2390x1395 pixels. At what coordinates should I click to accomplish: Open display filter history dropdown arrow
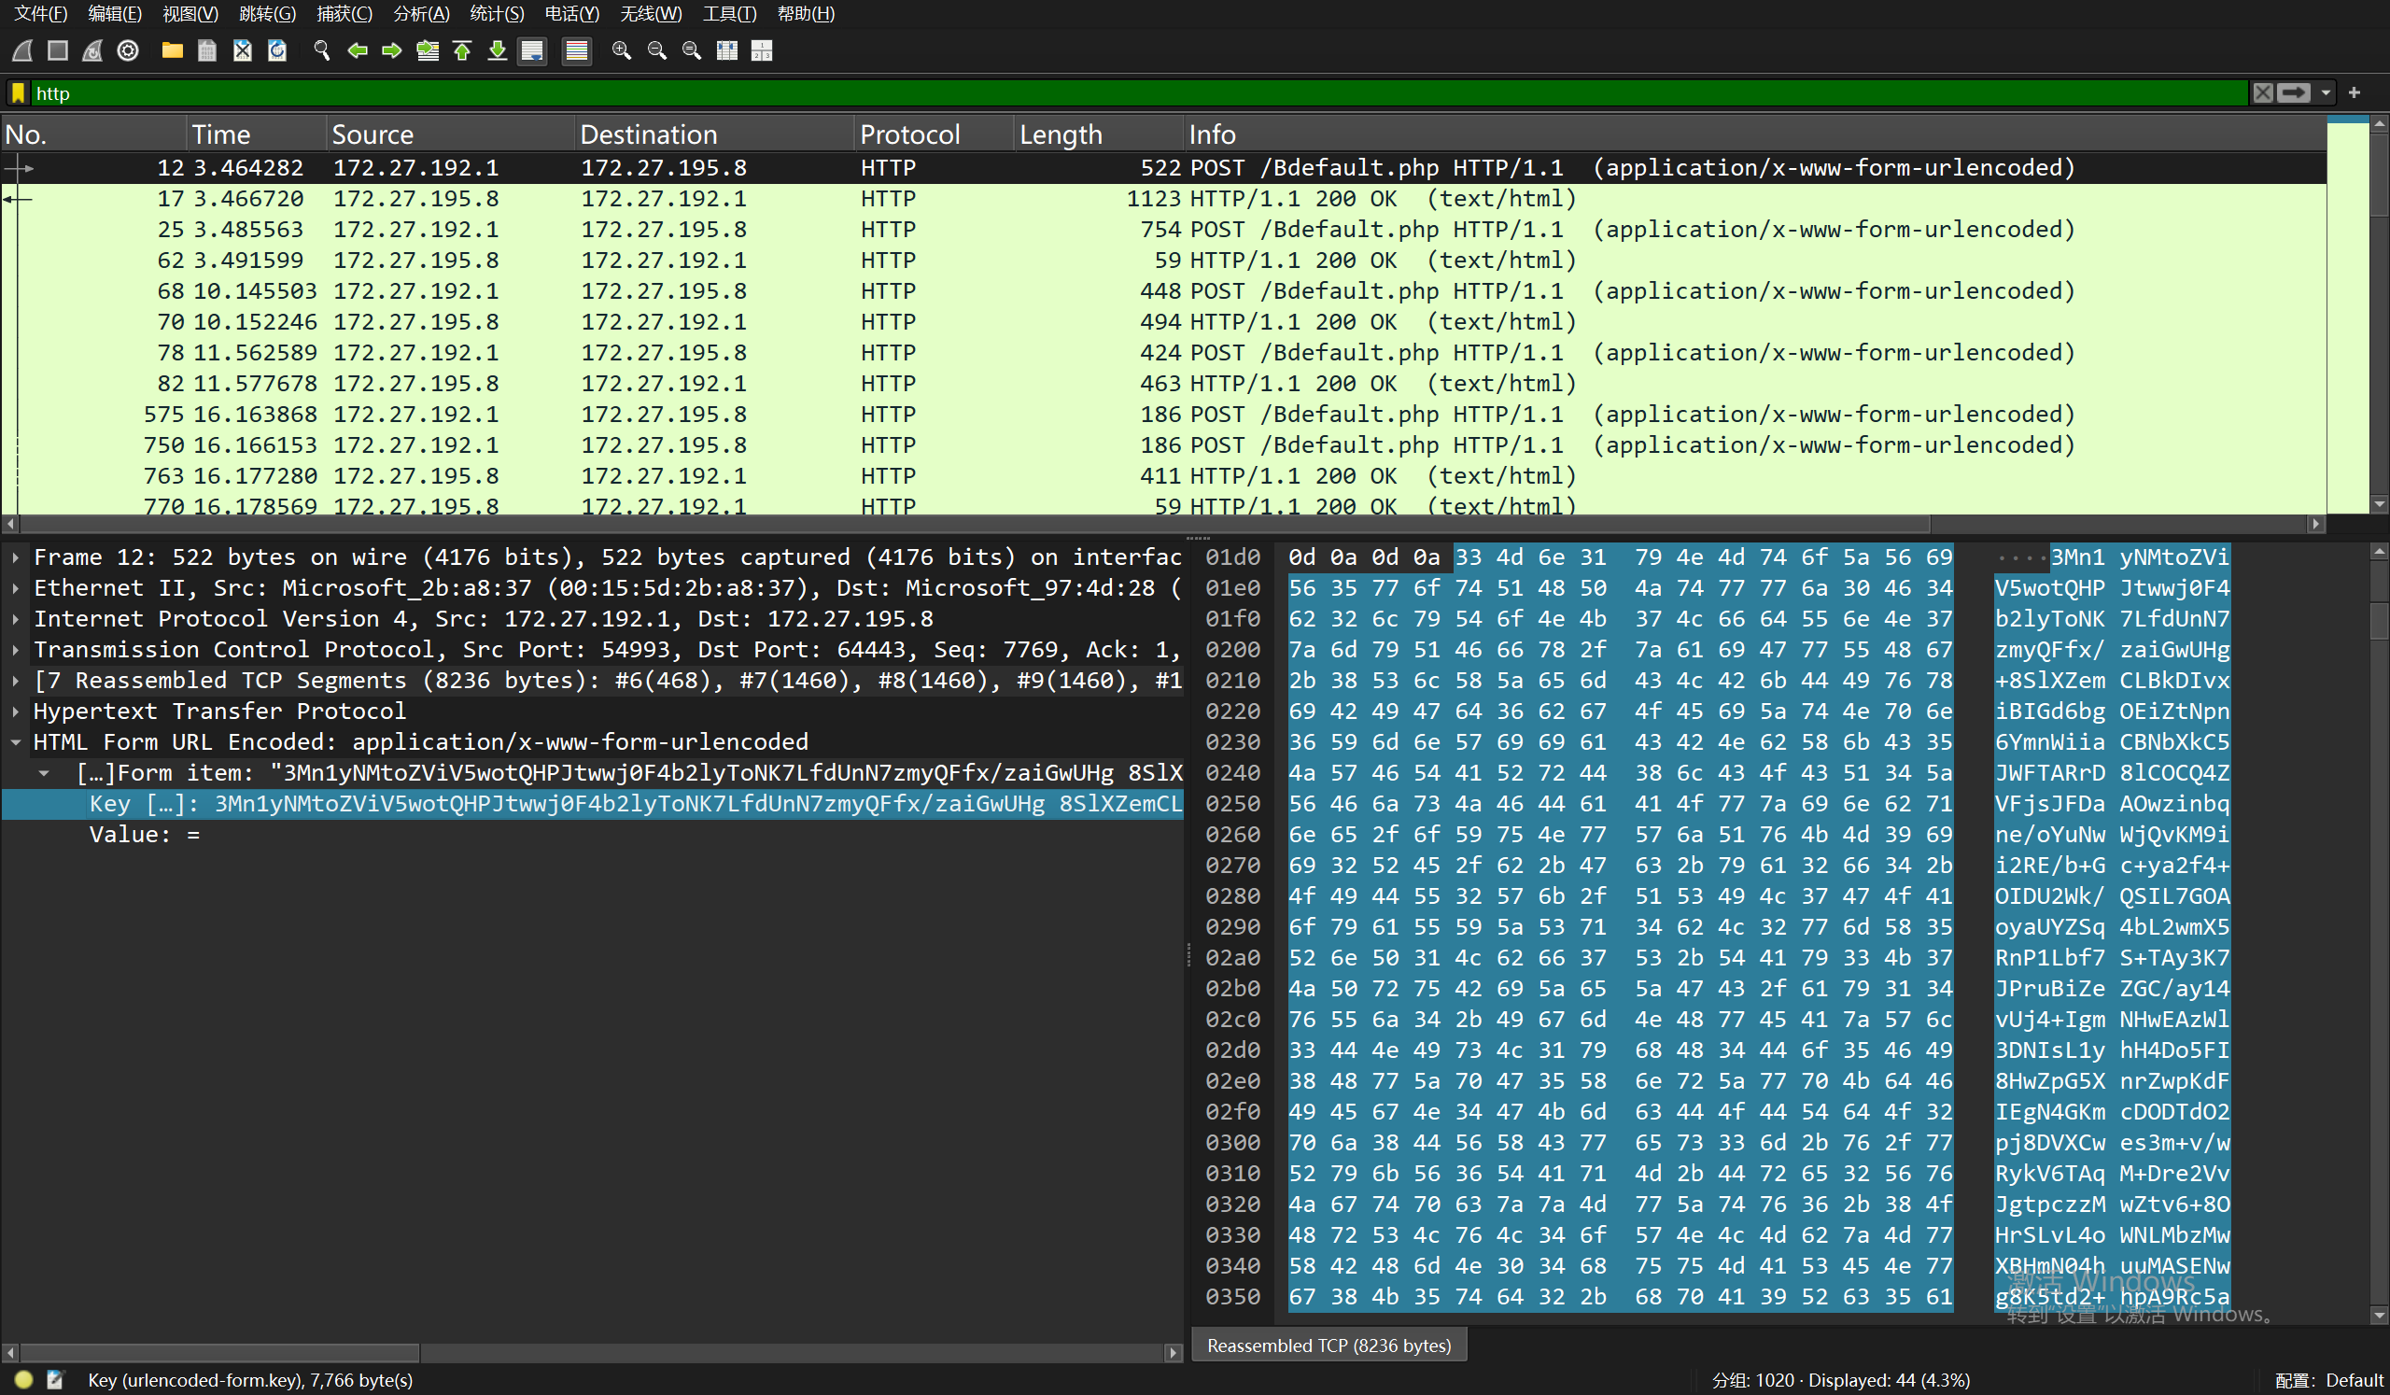2326,93
